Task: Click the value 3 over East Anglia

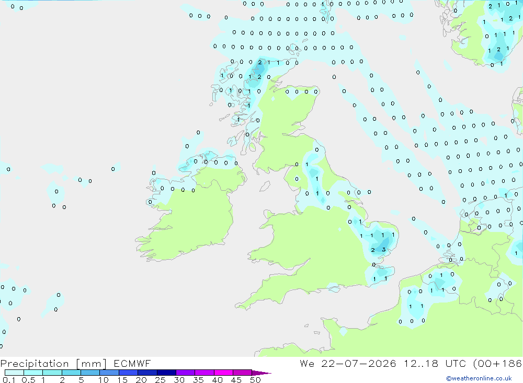Action: (x=384, y=250)
